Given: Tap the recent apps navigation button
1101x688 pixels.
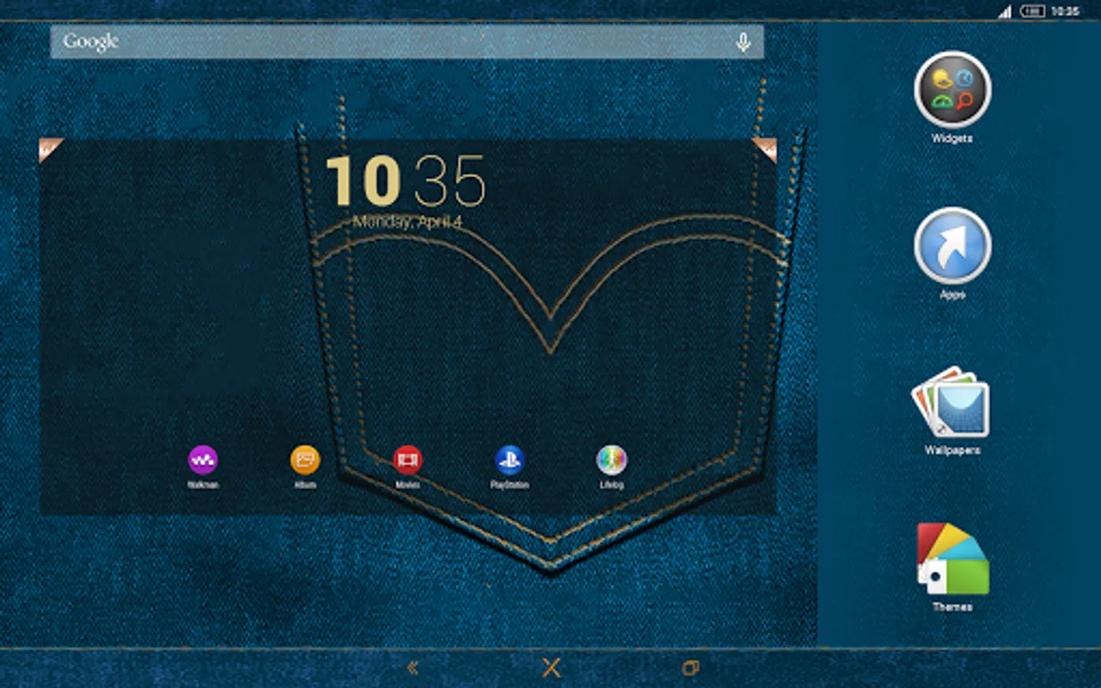Looking at the screenshot, I should point(690,668).
